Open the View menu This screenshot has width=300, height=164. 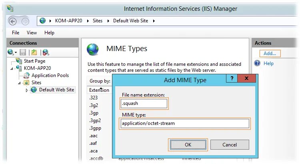pyautogui.click(x=32, y=33)
